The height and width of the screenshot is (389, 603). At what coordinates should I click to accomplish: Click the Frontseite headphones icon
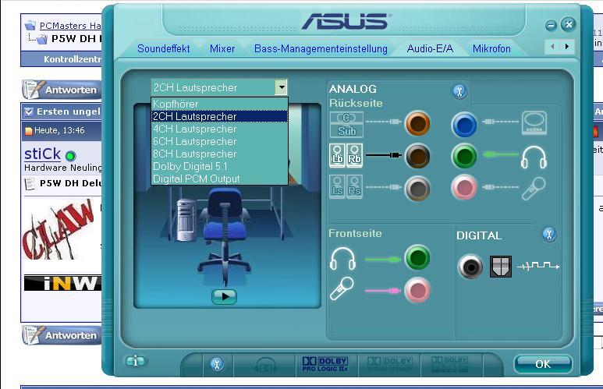(x=342, y=258)
